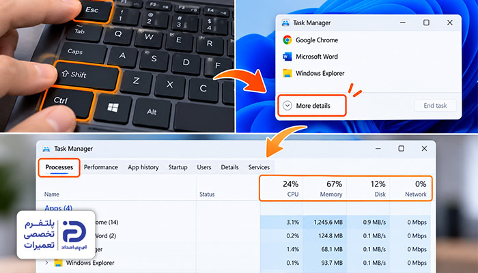Click the large window's Task Manager title text
The image size is (478, 273).
[x=74, y=149]
